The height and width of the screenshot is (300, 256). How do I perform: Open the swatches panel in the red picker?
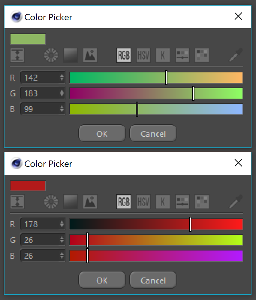[202, 202]
